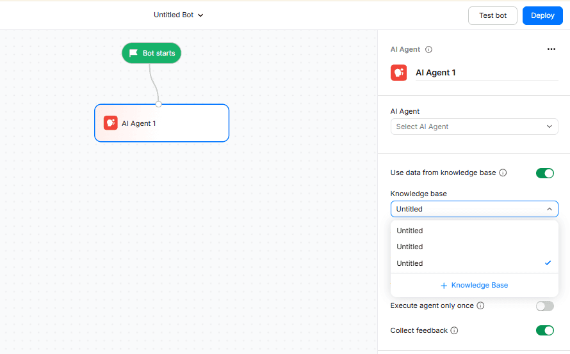The image size is (570, 354).
Task: Click the Knowledge base label text
Action: tap(418, 194)
